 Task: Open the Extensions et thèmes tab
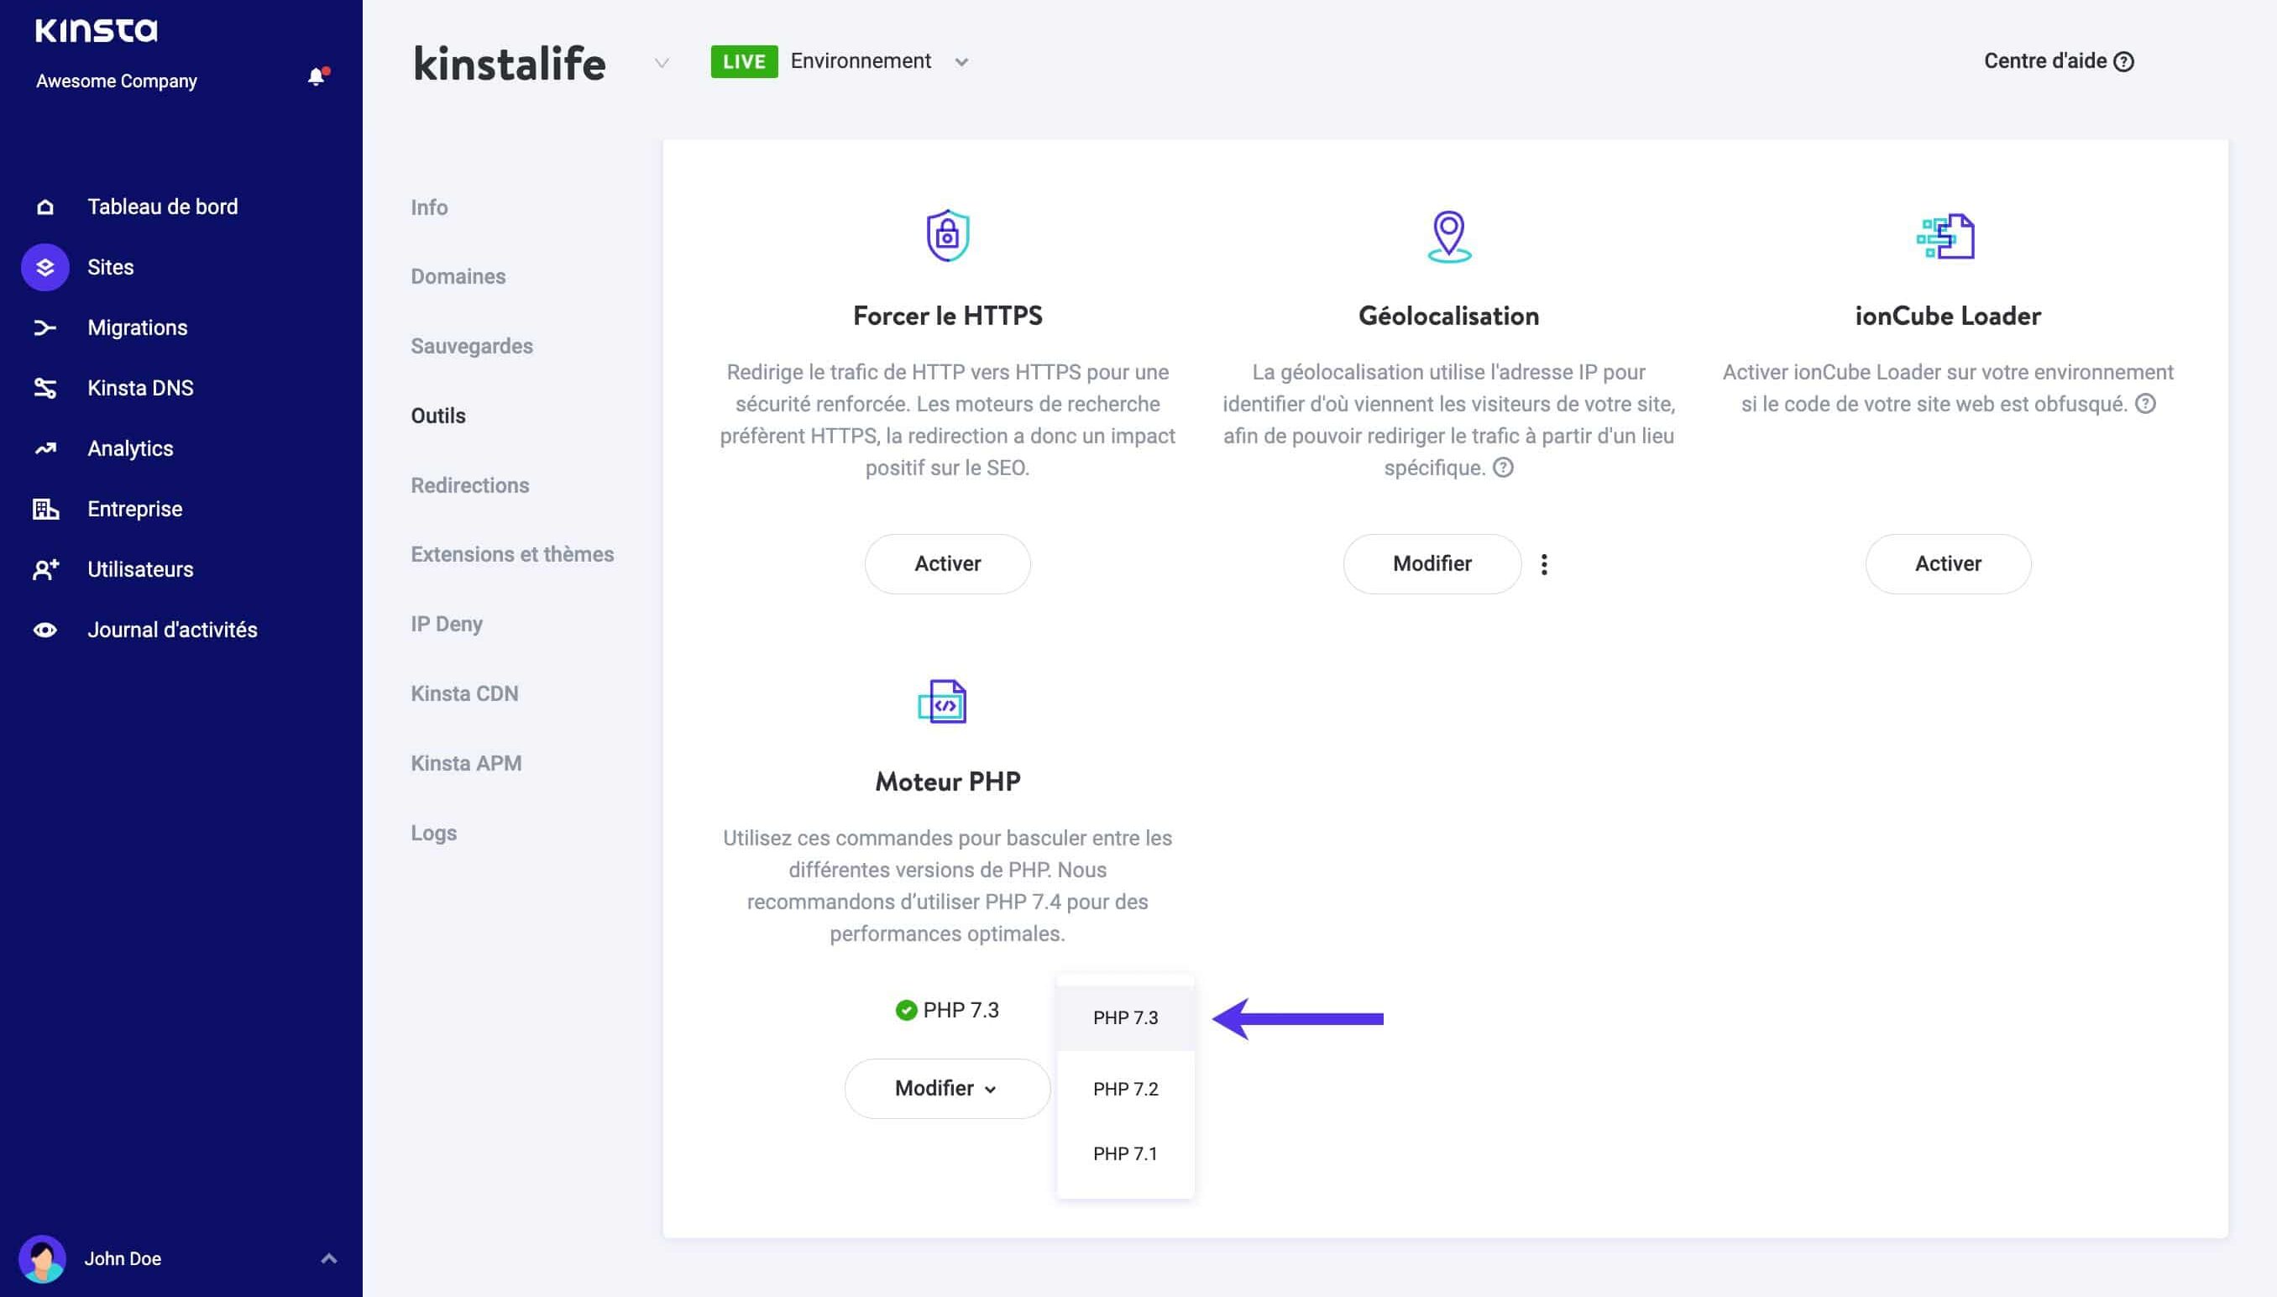(512, 554)
